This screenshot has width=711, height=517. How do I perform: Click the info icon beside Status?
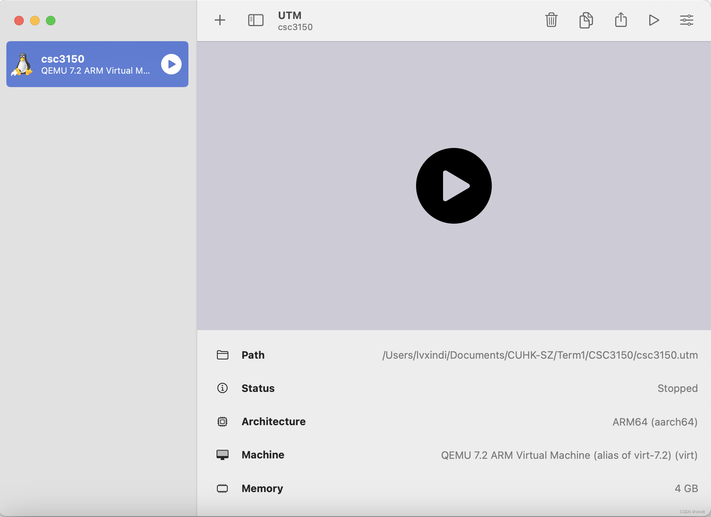point(222,388)
